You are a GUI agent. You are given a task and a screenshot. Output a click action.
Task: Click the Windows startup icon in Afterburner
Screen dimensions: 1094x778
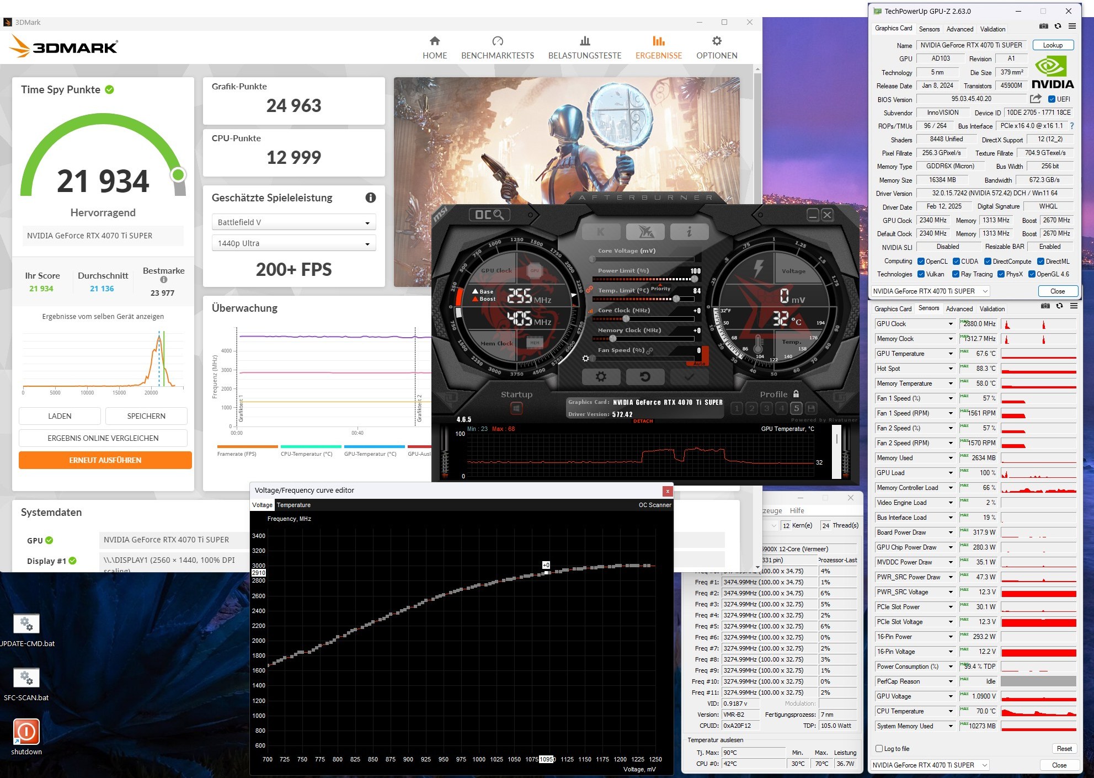(516, 408)
